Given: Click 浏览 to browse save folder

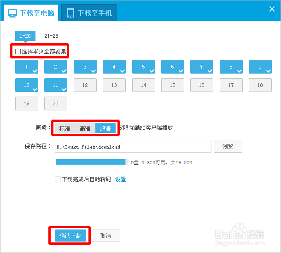Looking at the screenshot, I should click(228, 147).
